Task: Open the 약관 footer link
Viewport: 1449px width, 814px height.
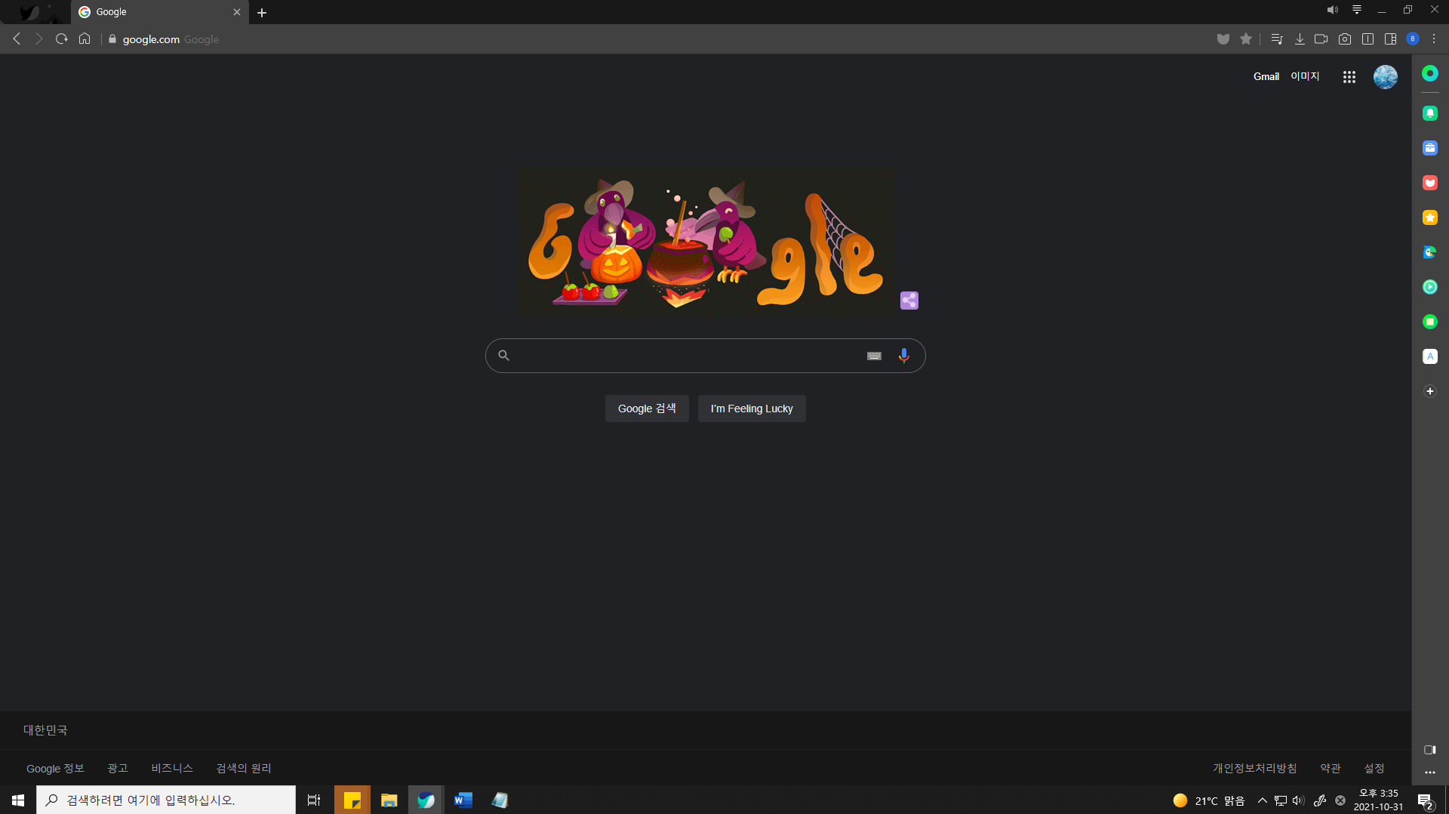Action: [x=1331, y=768]
